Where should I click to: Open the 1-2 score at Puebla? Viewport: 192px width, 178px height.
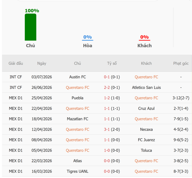[107, 98]
